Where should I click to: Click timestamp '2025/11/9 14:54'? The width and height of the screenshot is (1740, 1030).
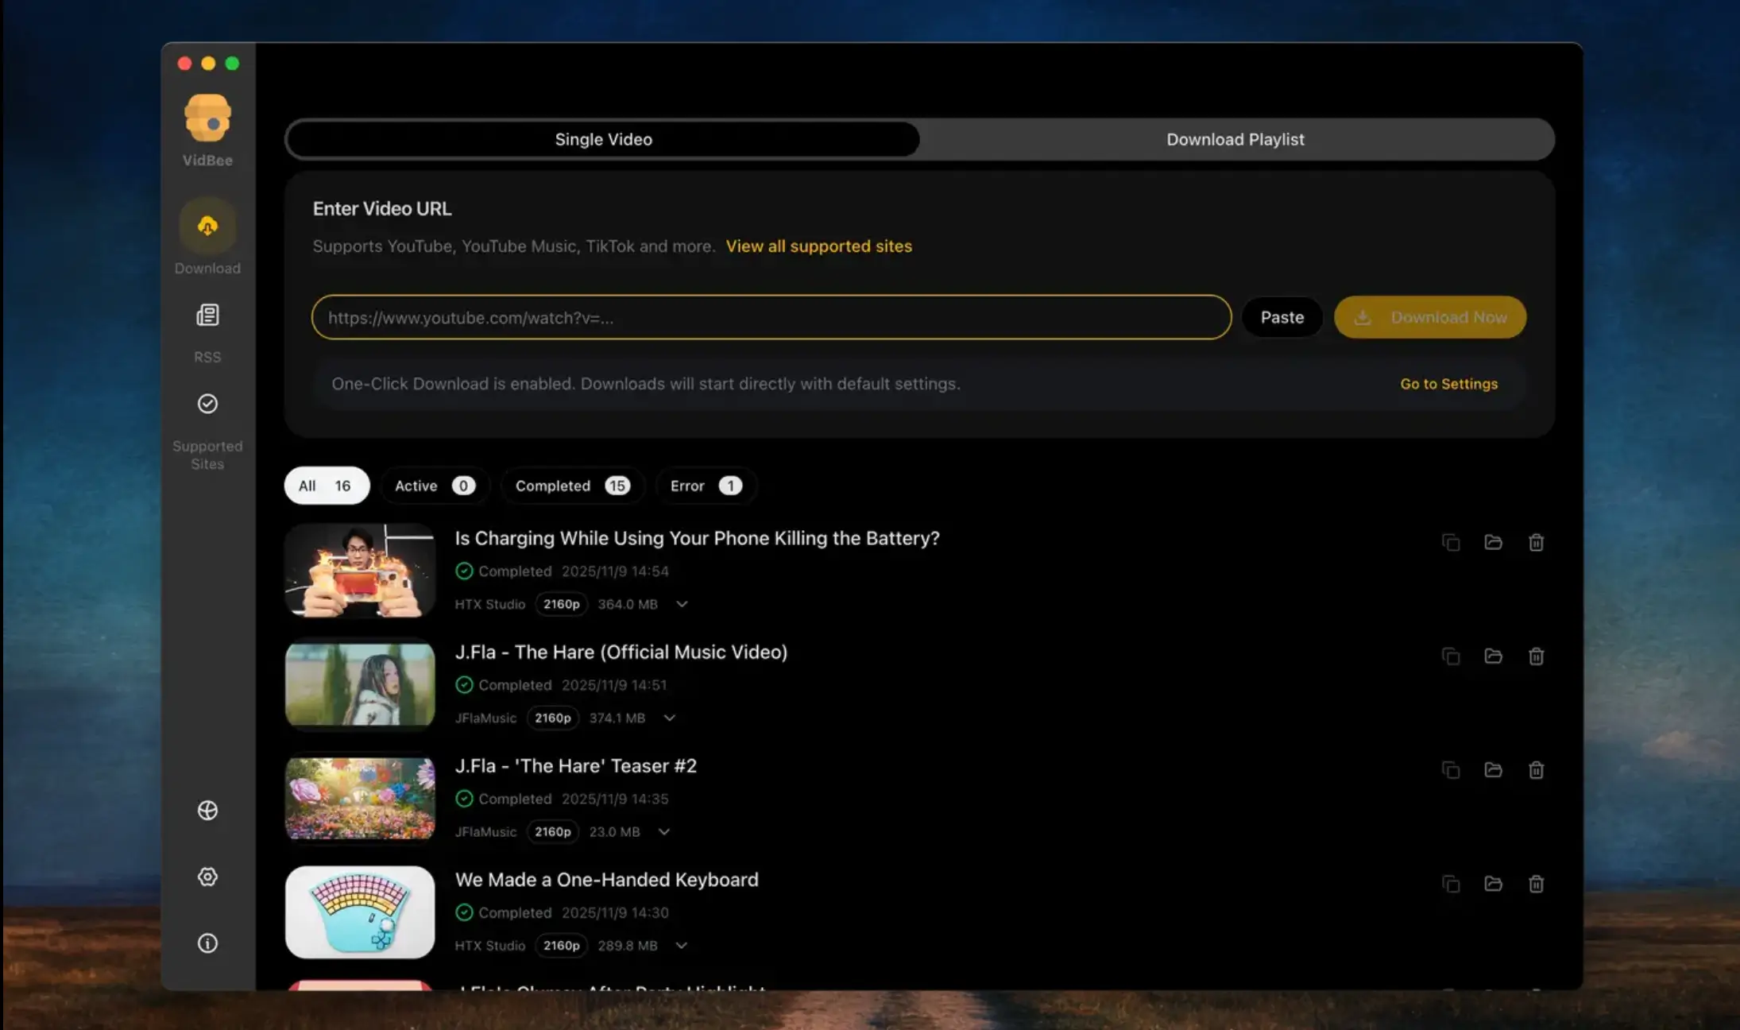615,571
